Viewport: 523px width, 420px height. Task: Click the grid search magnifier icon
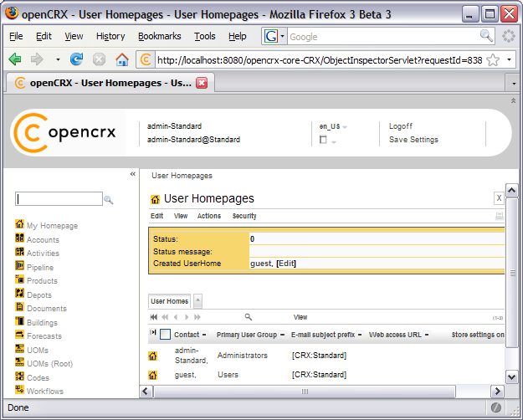(x=249, y=317)
